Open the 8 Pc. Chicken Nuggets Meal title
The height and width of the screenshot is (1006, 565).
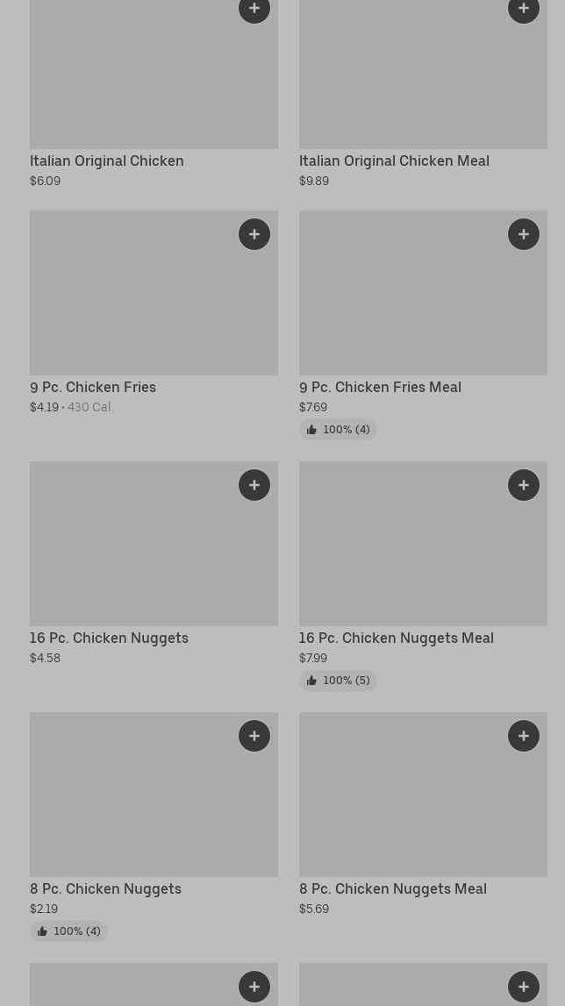pyautogui.click(x=392, y=889)
